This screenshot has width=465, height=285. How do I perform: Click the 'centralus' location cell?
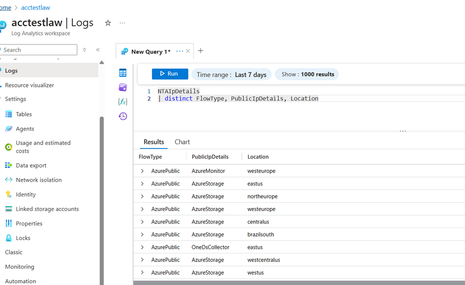(x=258, y=222)
